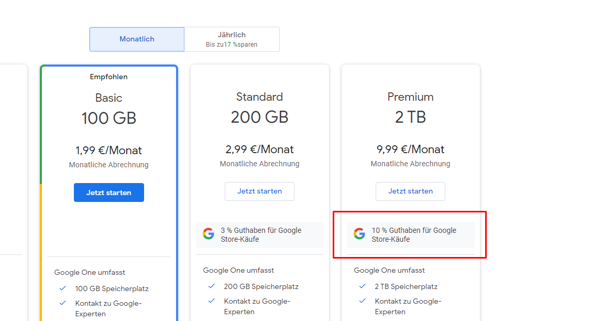Click the Standard 200 GB heading
Screen dimensions: 591x321
(x=259, y=108)
